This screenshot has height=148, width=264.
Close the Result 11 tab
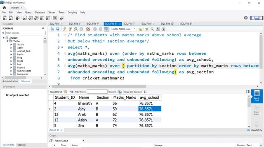point(61,130)
